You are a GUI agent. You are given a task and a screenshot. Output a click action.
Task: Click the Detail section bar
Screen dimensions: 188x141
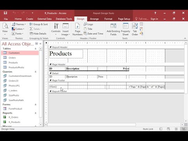pyautogui.click(x=116, y=73)
